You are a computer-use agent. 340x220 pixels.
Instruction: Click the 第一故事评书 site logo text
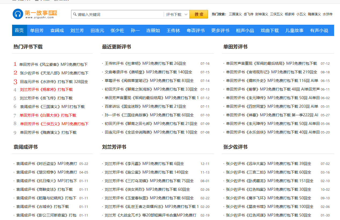[x=41, y=13]
